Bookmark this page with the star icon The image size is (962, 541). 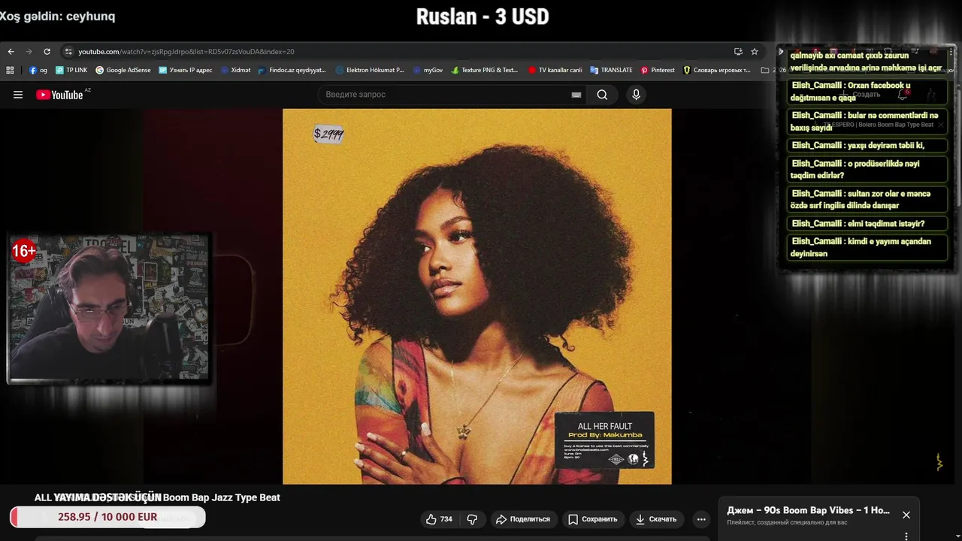755,52
